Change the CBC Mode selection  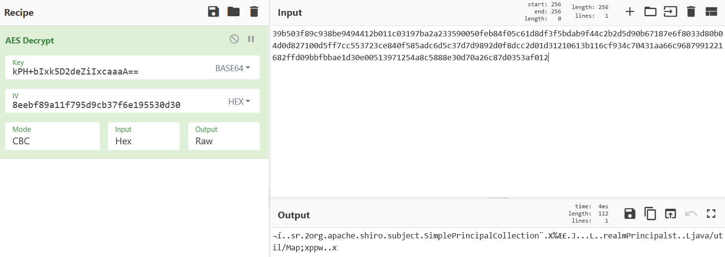tap(53, 136)
